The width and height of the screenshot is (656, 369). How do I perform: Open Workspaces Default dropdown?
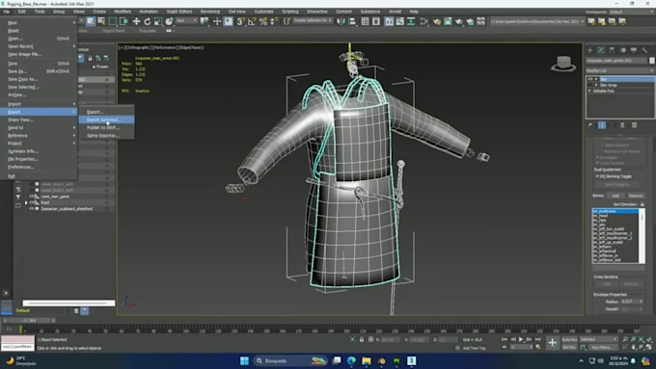coord(632,12)
